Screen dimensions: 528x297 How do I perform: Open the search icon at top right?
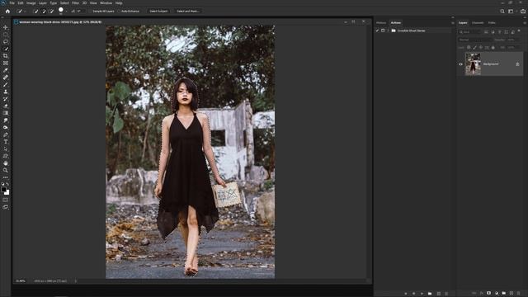point(502,11)
